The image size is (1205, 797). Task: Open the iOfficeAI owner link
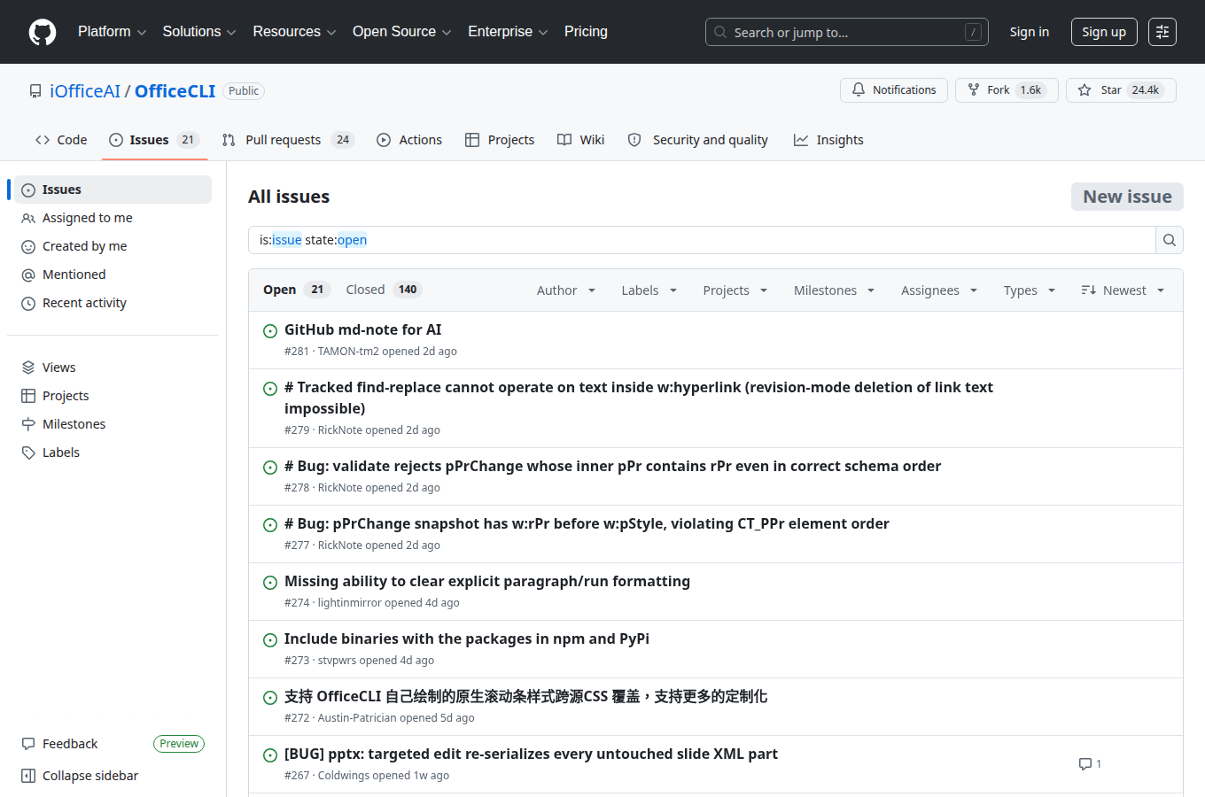point(85,91)
